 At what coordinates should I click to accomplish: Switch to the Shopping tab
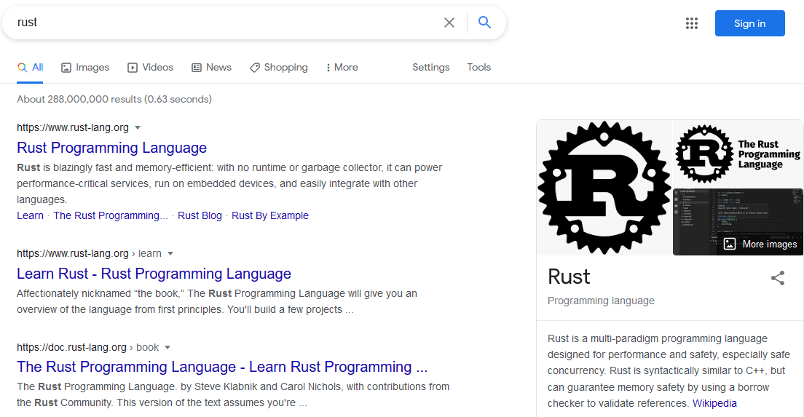click(x=279, y=68)
